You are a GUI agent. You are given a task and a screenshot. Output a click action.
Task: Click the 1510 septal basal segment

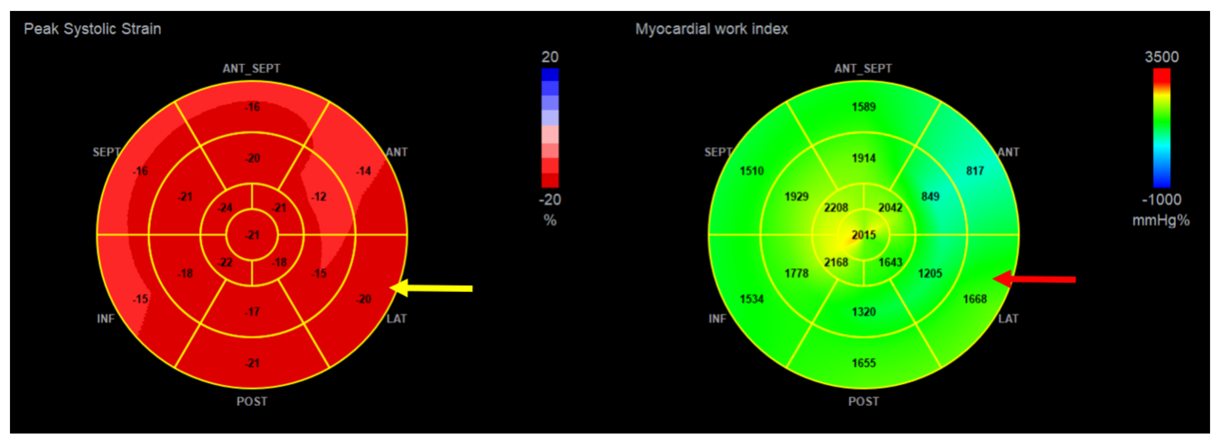pos(752,171)
